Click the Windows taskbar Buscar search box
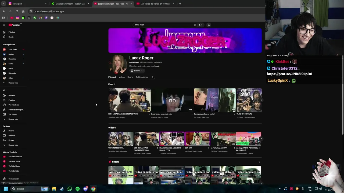 coord(30,189)
